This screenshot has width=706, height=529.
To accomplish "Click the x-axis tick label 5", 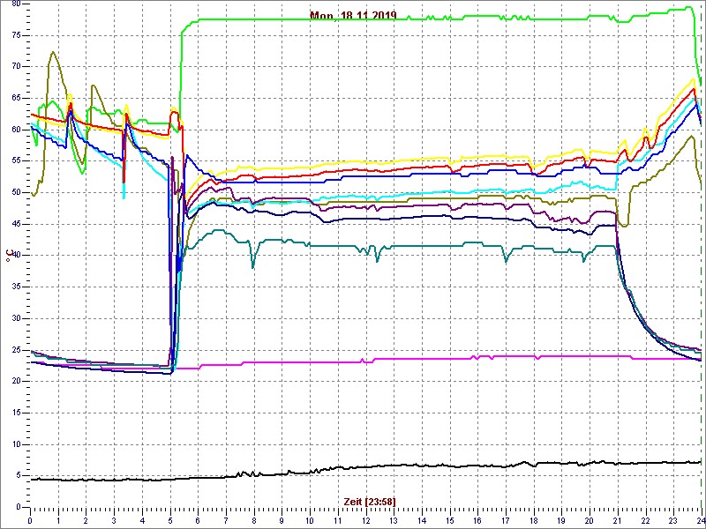I will tap(170, 521).
